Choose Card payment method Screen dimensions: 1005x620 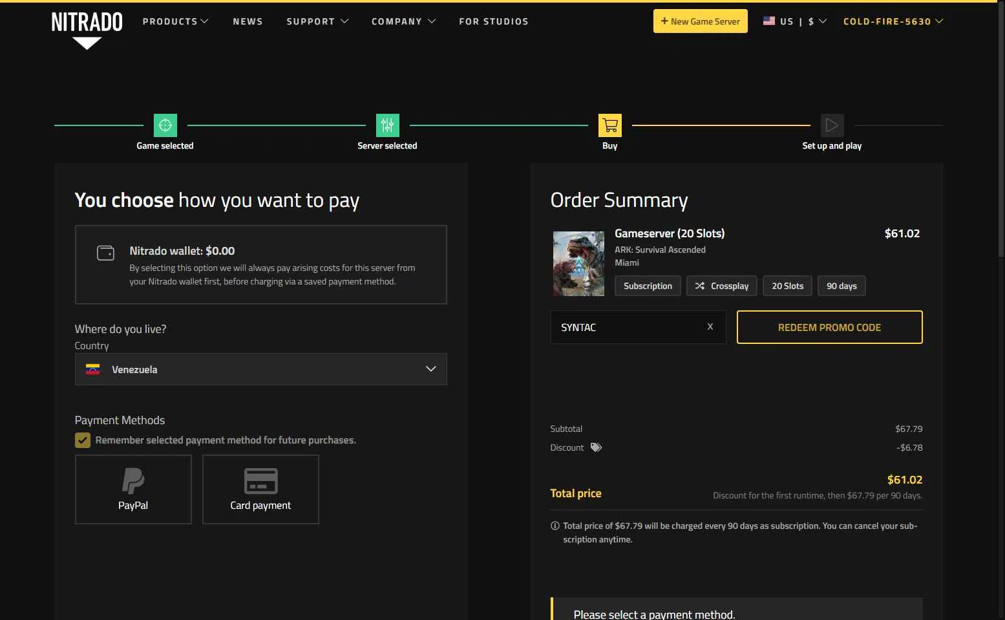tap(260, 489)
